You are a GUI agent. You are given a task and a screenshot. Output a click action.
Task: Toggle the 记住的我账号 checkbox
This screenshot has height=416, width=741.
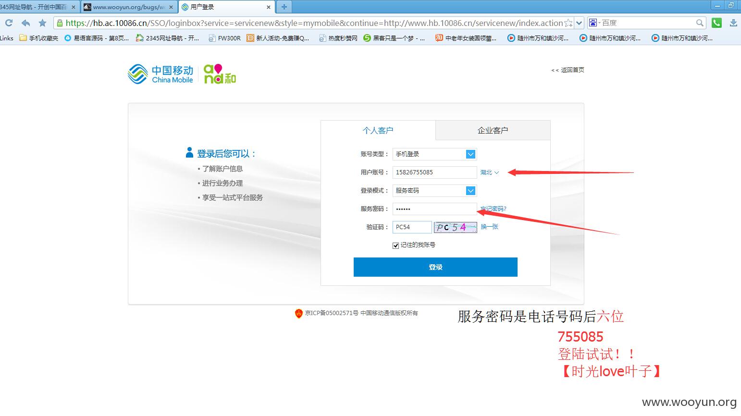coord(395,245)
